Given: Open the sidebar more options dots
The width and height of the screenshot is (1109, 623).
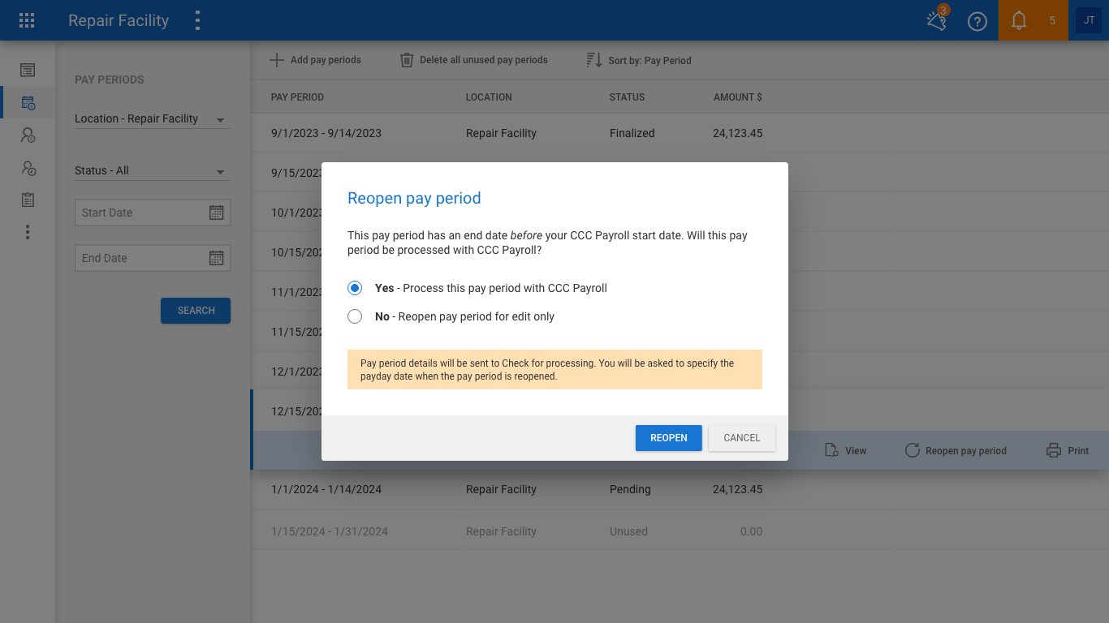Looking at the screenshot, I should 28,232.
